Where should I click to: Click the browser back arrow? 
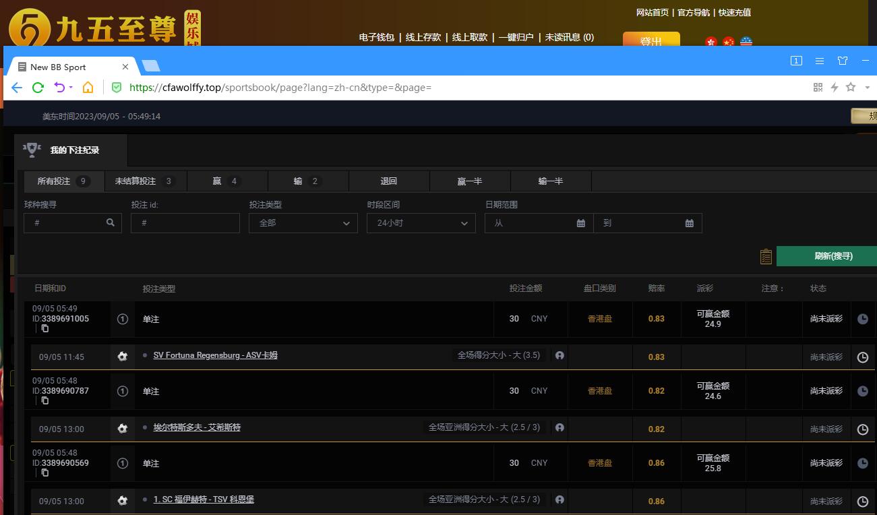click(17, 88)
